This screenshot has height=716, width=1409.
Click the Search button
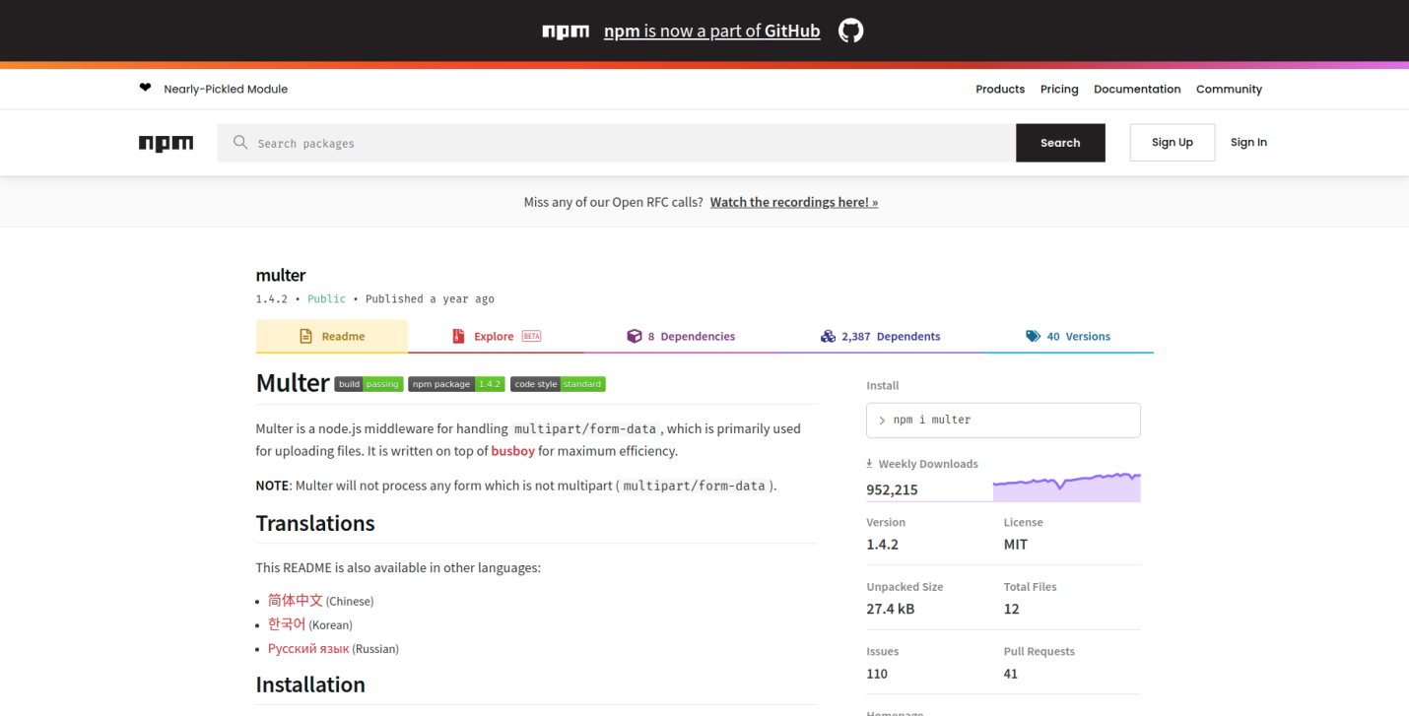[x=1060, y=143]
